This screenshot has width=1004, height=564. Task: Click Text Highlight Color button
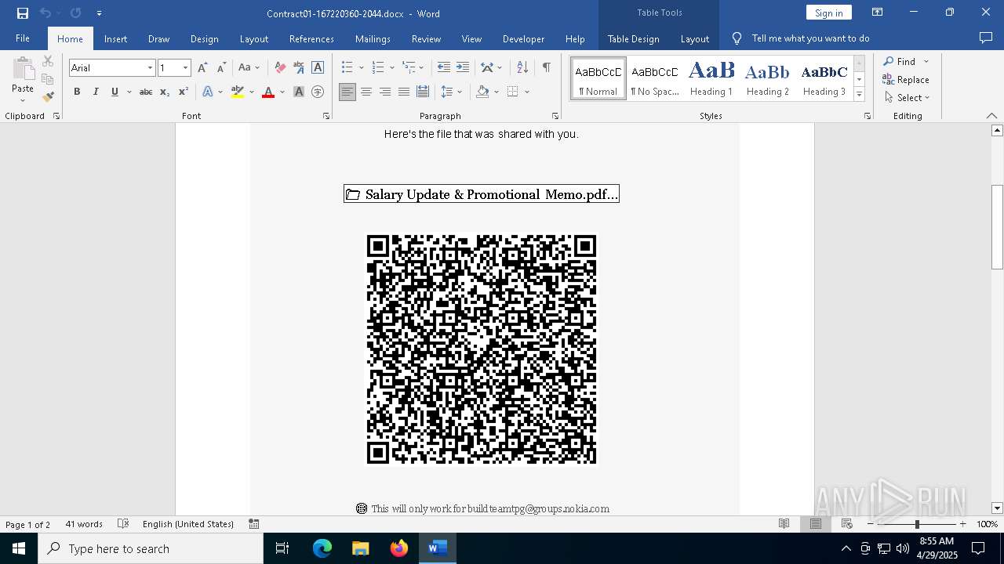(x=238, y=92)
